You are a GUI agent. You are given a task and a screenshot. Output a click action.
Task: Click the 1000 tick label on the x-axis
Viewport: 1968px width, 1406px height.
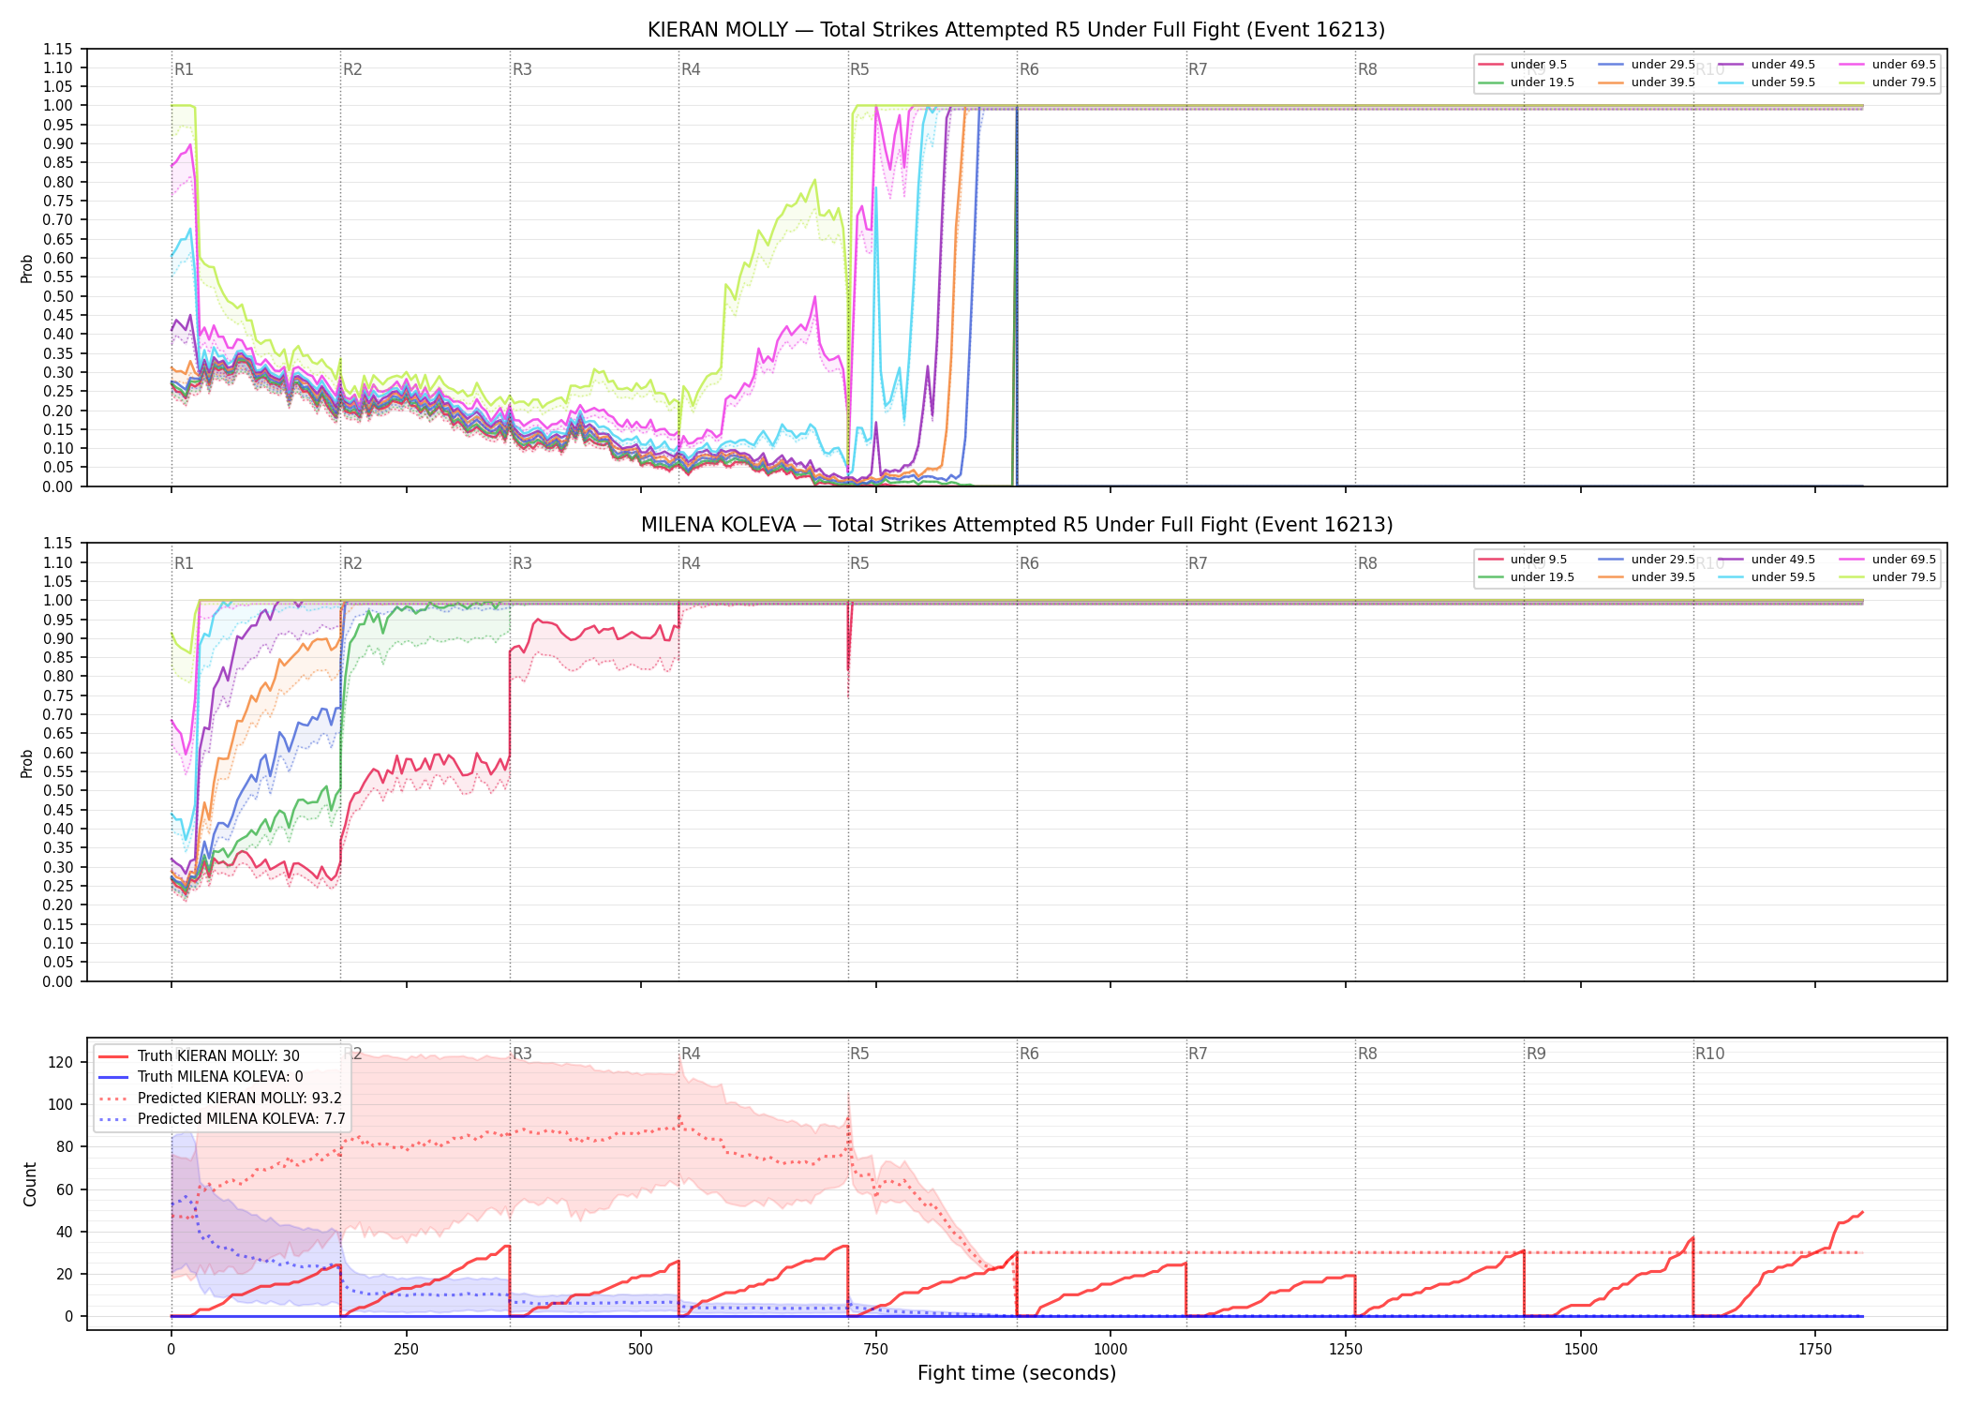tap(1111, 1350)
